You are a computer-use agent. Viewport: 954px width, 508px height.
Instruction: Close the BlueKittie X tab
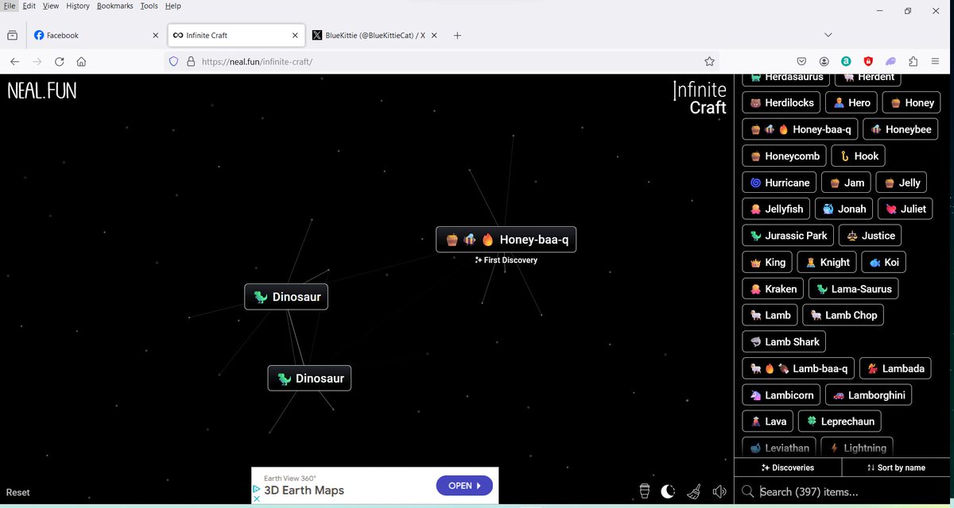(436, 35)
